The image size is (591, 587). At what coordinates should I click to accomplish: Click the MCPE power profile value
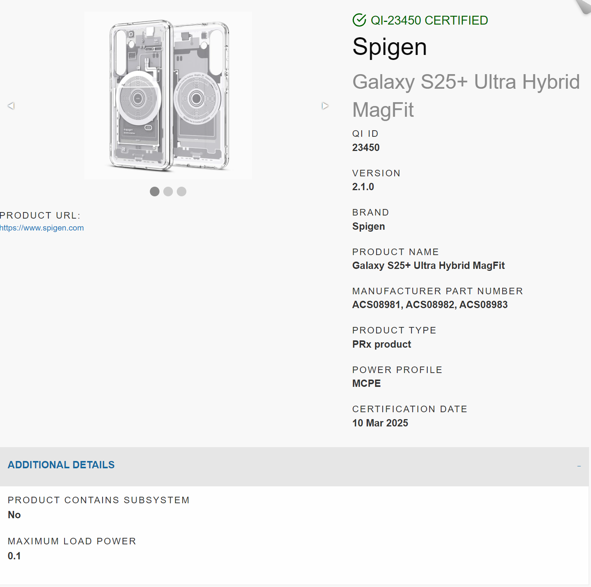[367, 383]
